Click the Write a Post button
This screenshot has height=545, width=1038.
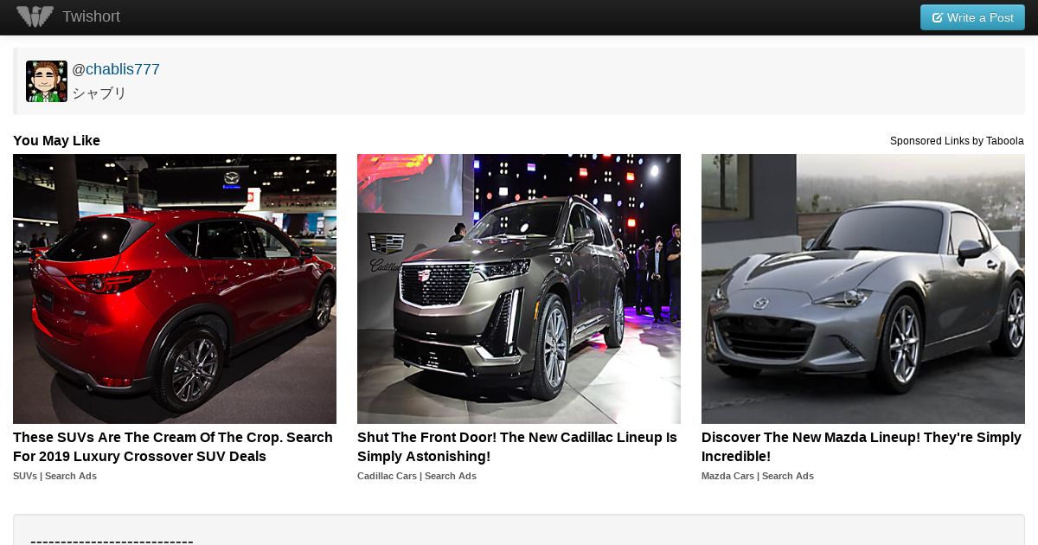coord(972,17)
